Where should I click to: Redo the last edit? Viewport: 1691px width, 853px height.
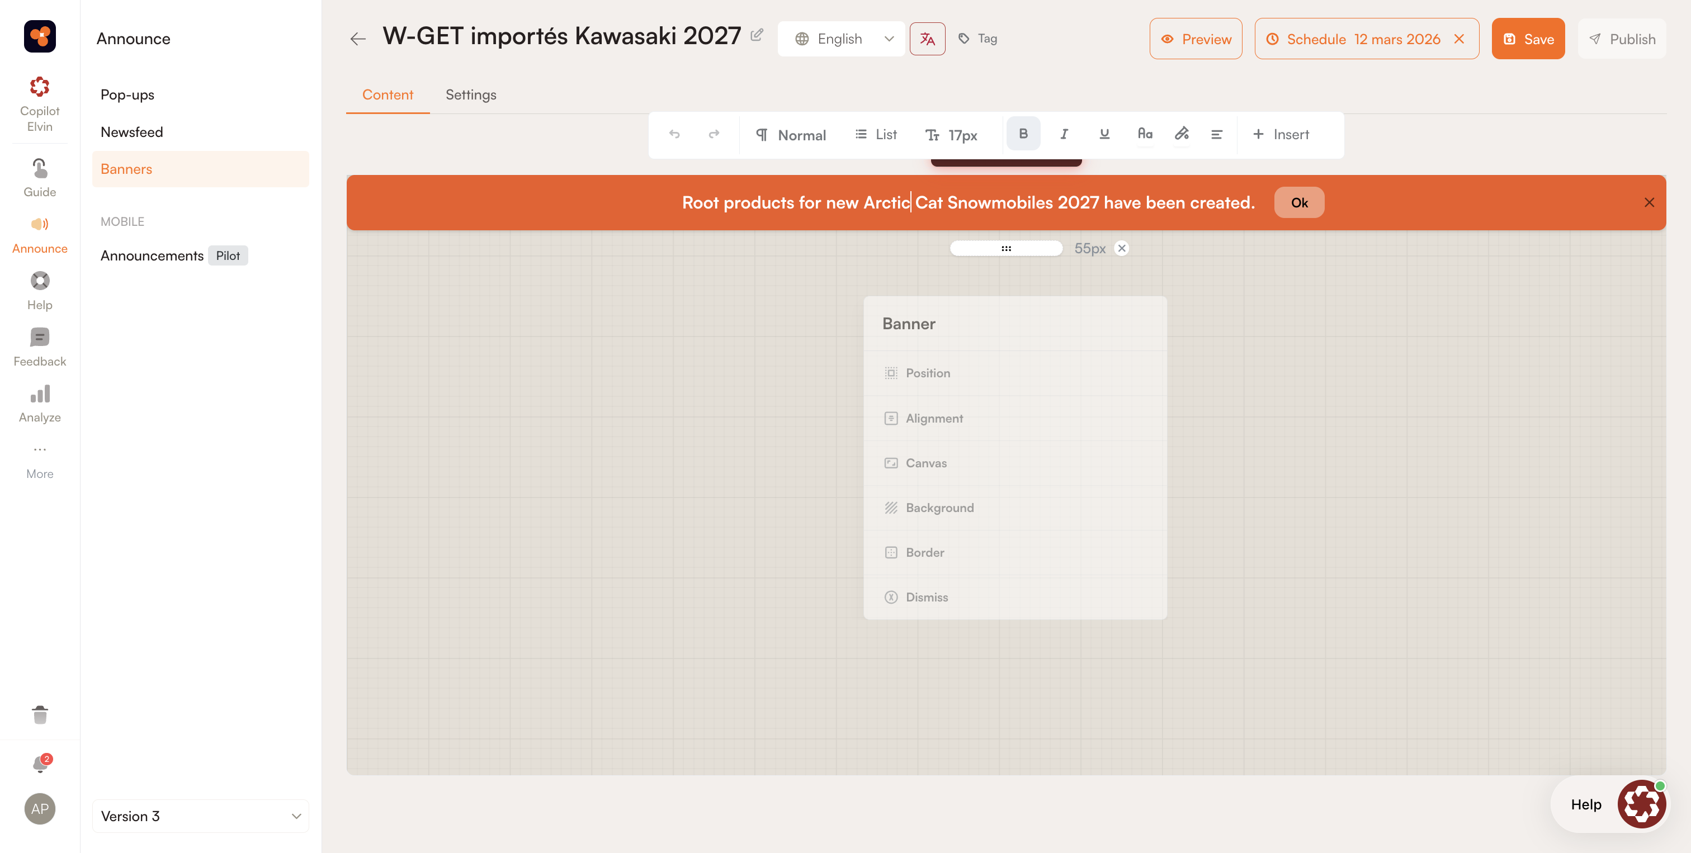[714, 135]
